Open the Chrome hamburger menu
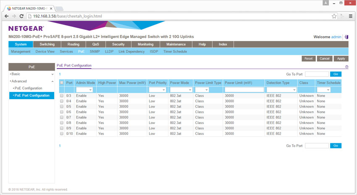Image resolution: width=357 pixels, height=195 pixels. pyautogui.click(x=351, y=16)
